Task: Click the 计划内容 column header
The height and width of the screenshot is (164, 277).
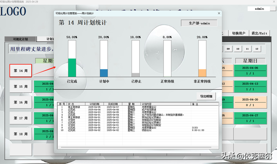Action: pyautogui.click(x=166, y=104)
